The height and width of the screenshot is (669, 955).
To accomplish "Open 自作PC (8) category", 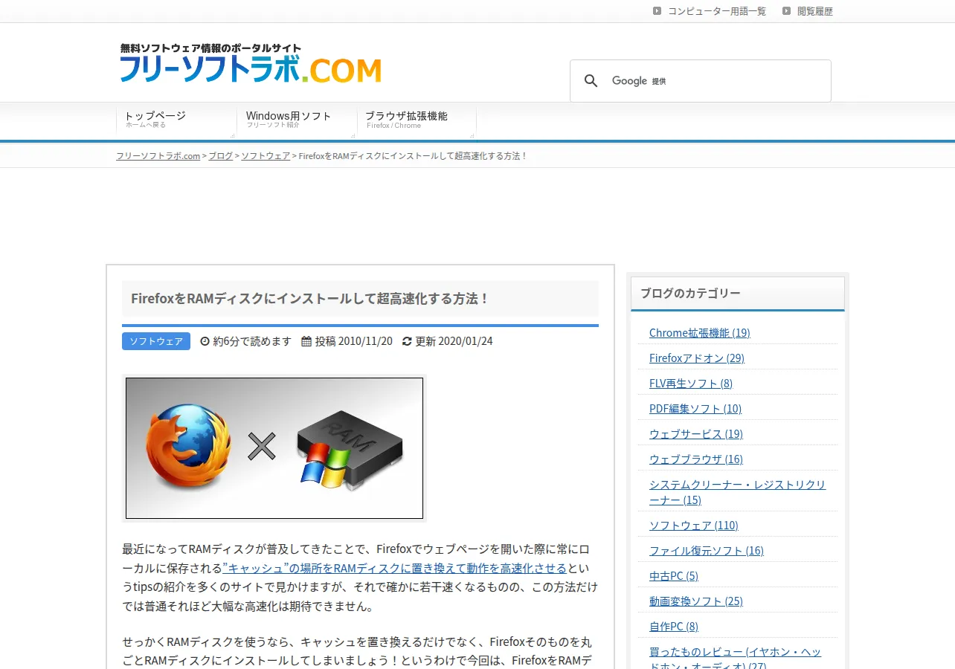I will pyautogui.click(x=674, y=627).
